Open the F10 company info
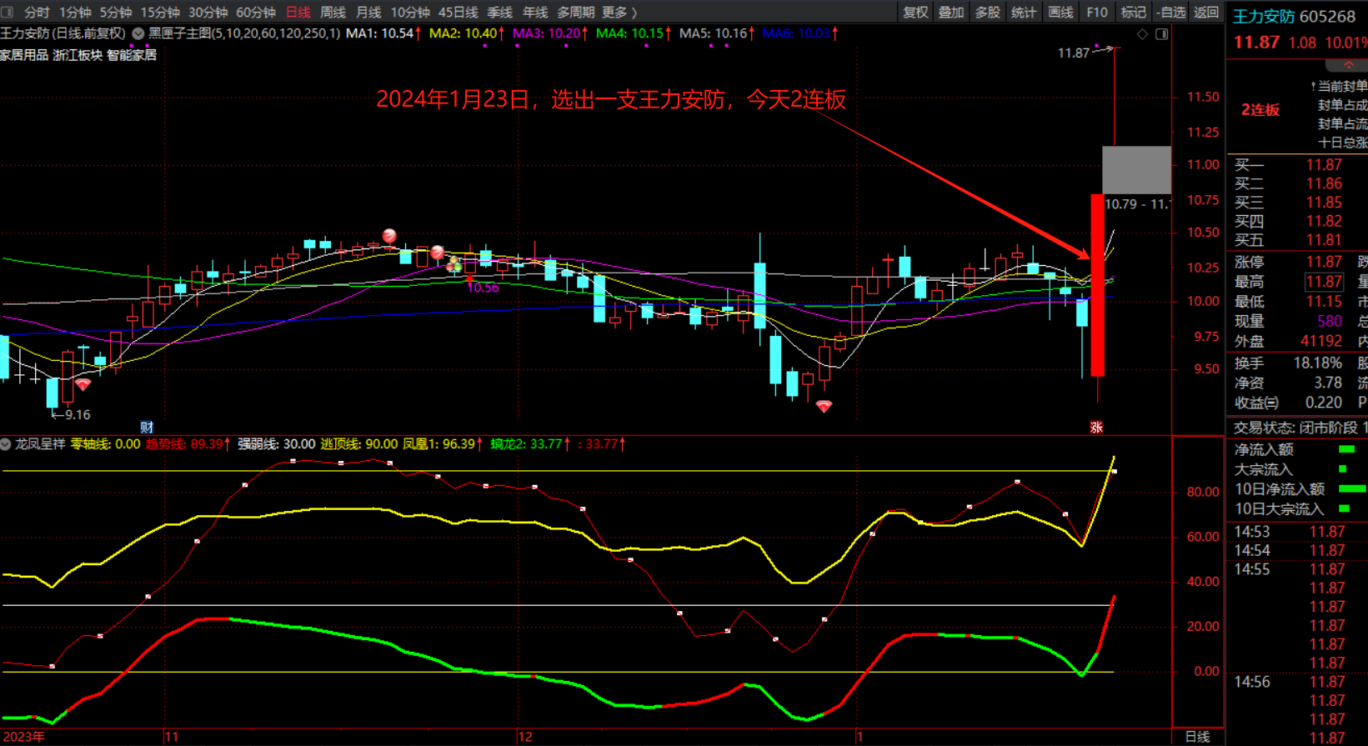The width and height of the screenshot is (1368, 746). pos(1097,13)
